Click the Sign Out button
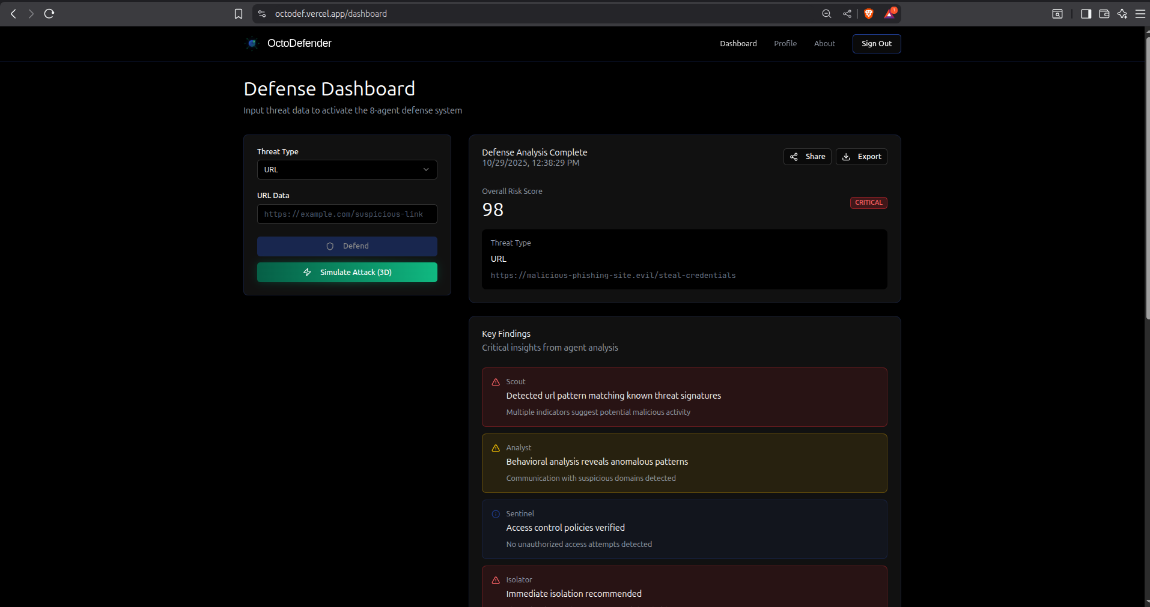The height and width of the screenshot is (607, 1150). [877, 44]
